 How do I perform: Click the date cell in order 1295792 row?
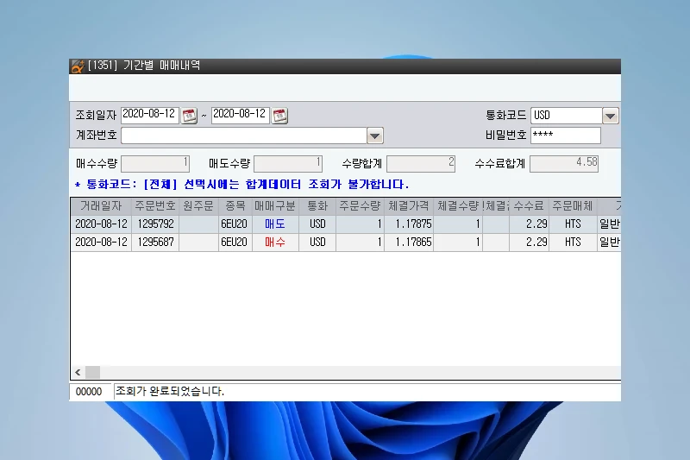point(101,224)
